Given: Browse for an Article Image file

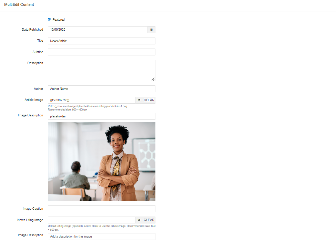Looking at the screenshot, I should click(139, 100).
